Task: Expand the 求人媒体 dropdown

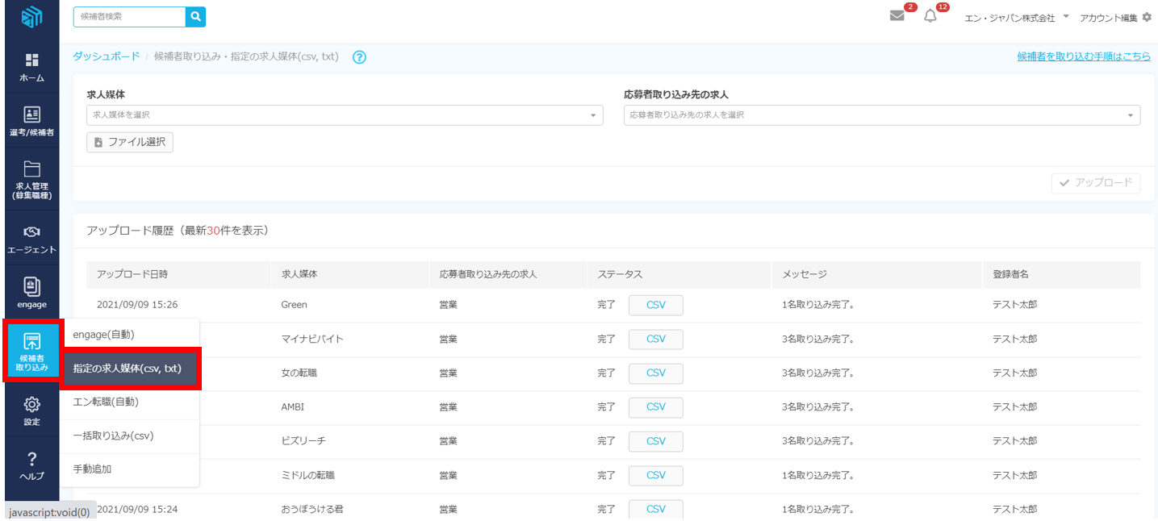Action: pyautogui.click(x=345, y=115)
